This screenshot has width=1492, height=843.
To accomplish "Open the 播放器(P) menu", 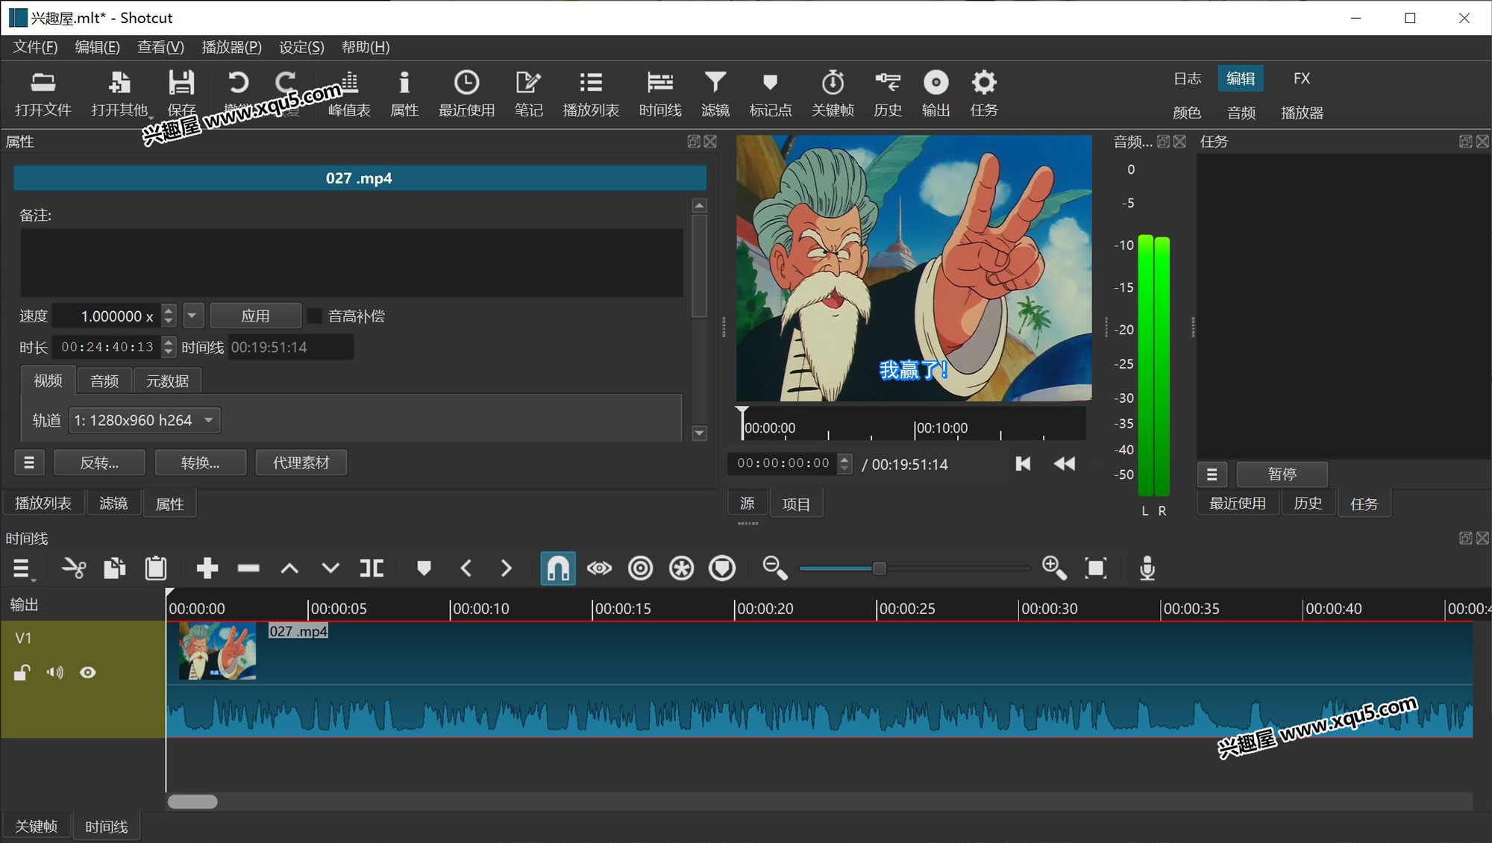I will [231, 47].
